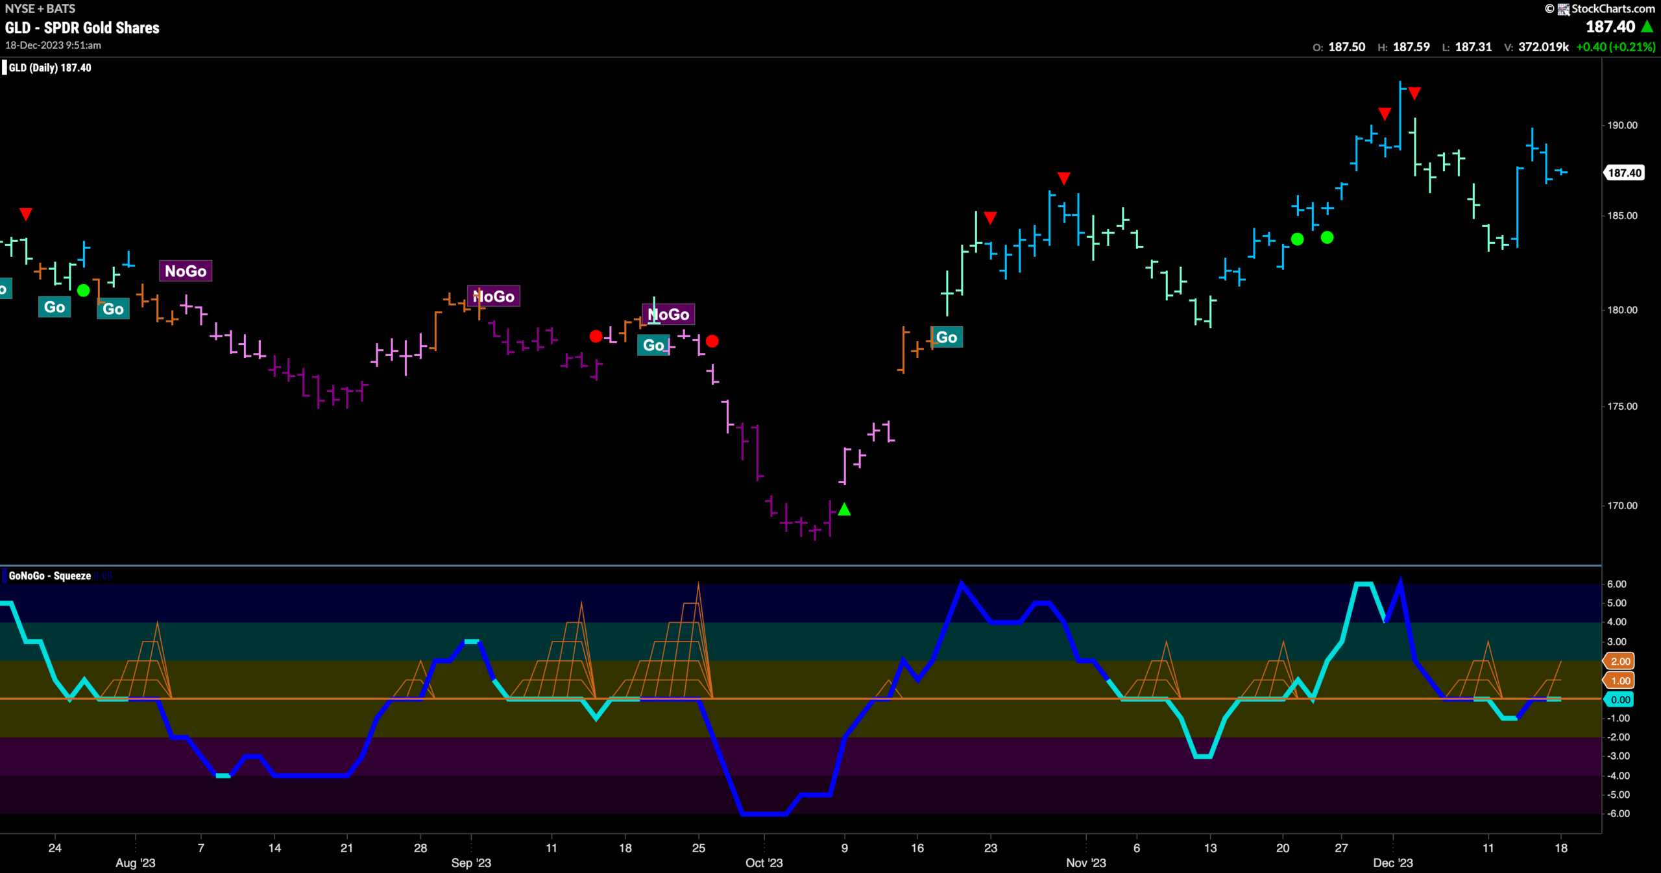Click the GLD - SPDR Gold Shares title
The height and width of the screenshot is (873, 1661).
[x=82, y=28]
